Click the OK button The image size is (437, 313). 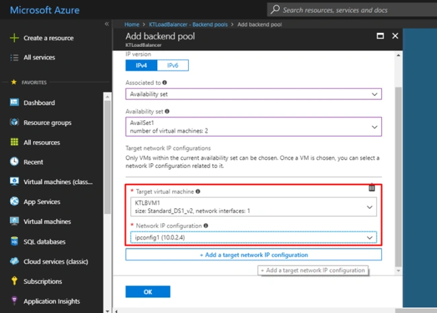pos(148,292)
